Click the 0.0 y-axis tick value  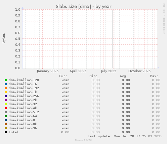coord(18,68)
